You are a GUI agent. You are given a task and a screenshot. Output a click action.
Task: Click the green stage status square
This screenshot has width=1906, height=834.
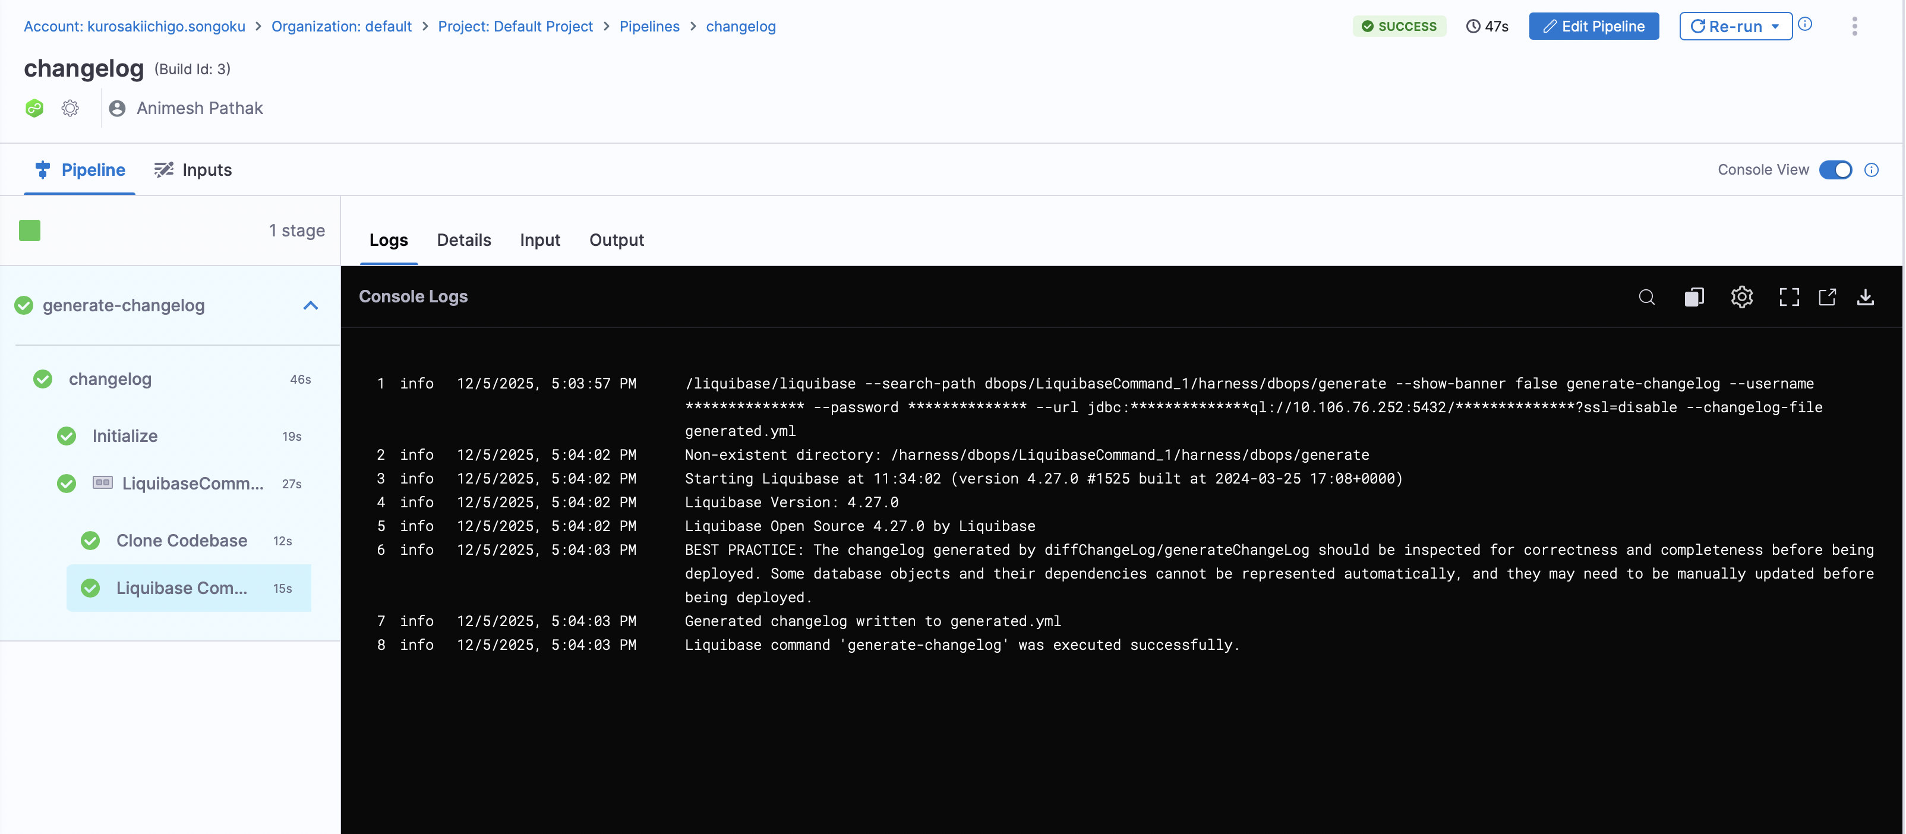pyautogui.click(x=30, y=230)
